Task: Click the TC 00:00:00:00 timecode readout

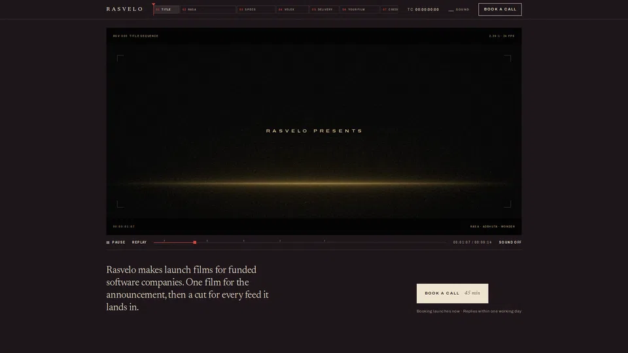Action: click(423, 10)
